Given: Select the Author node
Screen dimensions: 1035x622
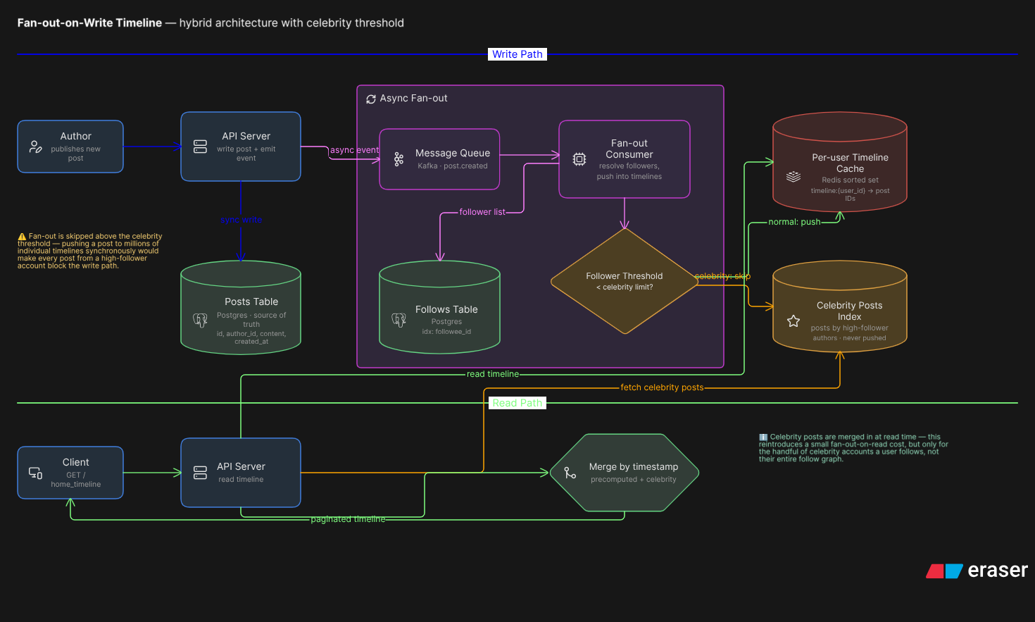Looking at the screenshot, I should (70, 147).
